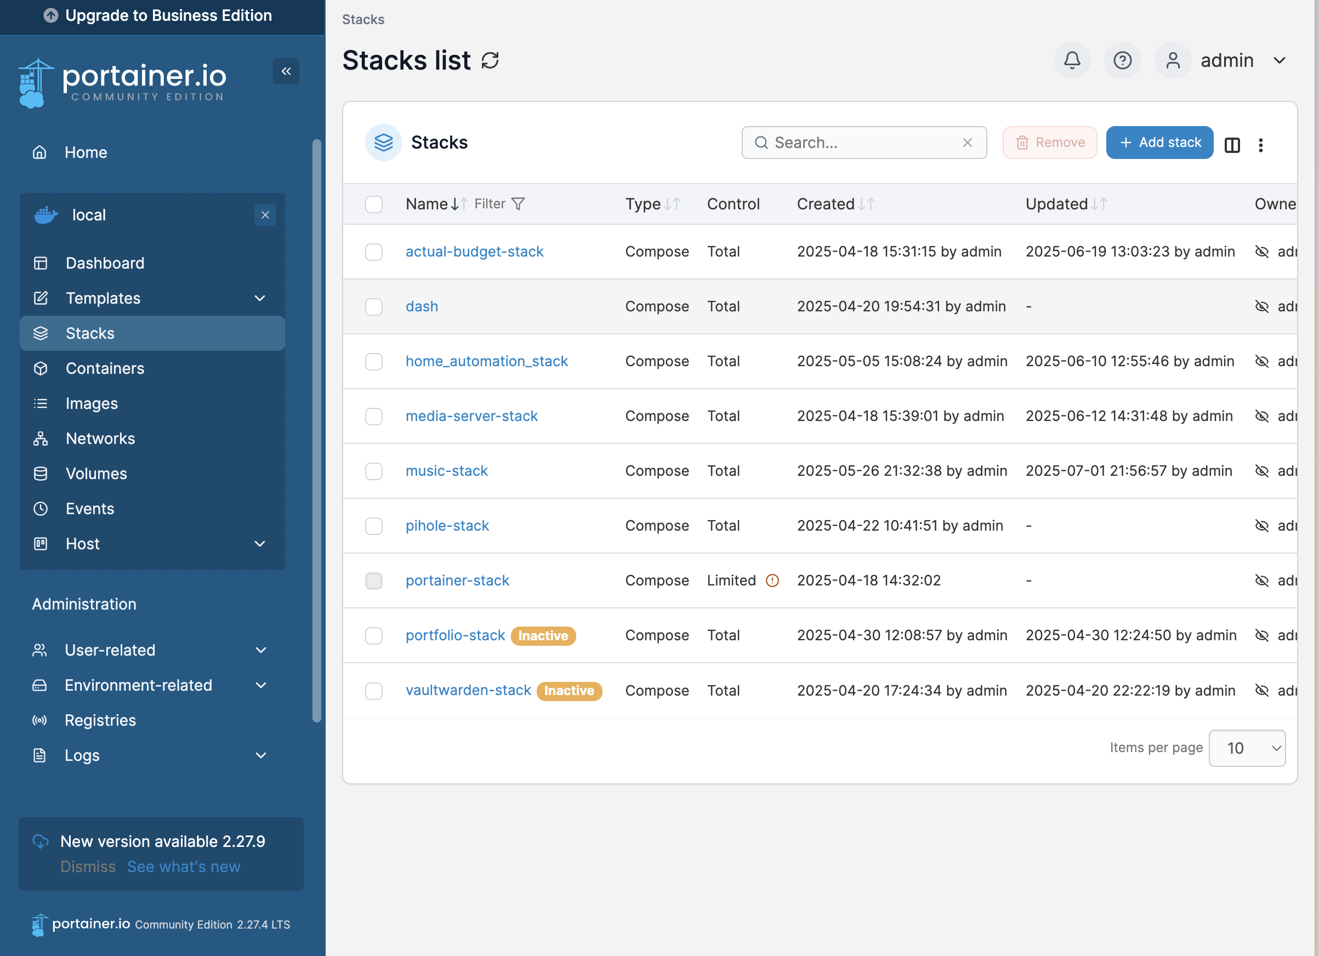Expand the Templates sidebar section
Image resolution: width=1319 pixels, height=956 pixels.
pyautogui.click(x=260, y=298)
